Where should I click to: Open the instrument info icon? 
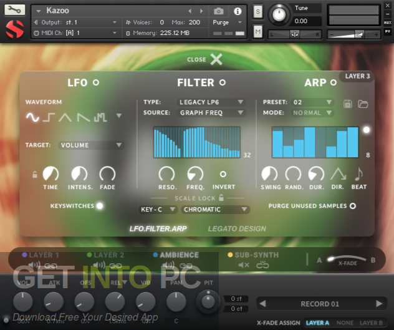(238, 11)
